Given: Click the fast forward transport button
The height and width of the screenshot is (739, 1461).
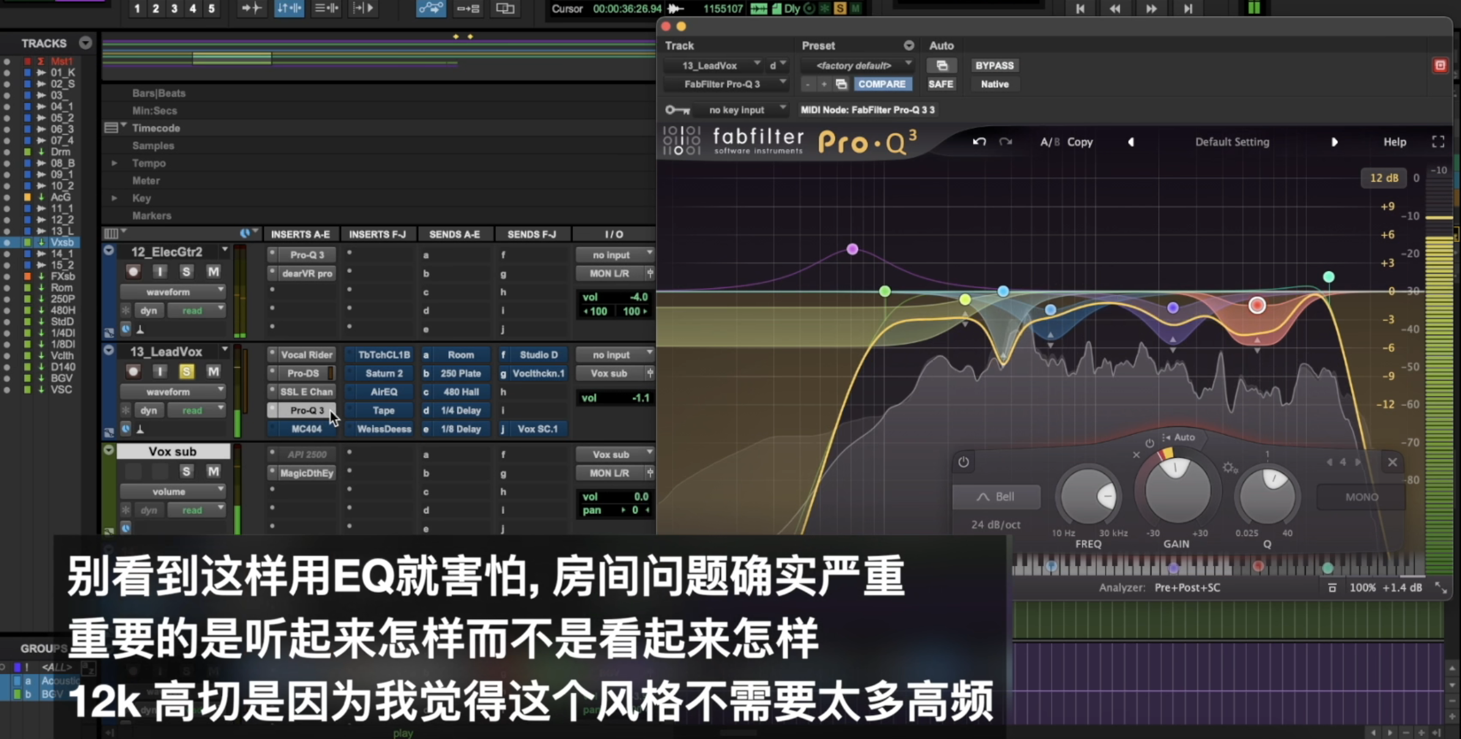Looking at the screenshot, I should (x=1151, y=9).
